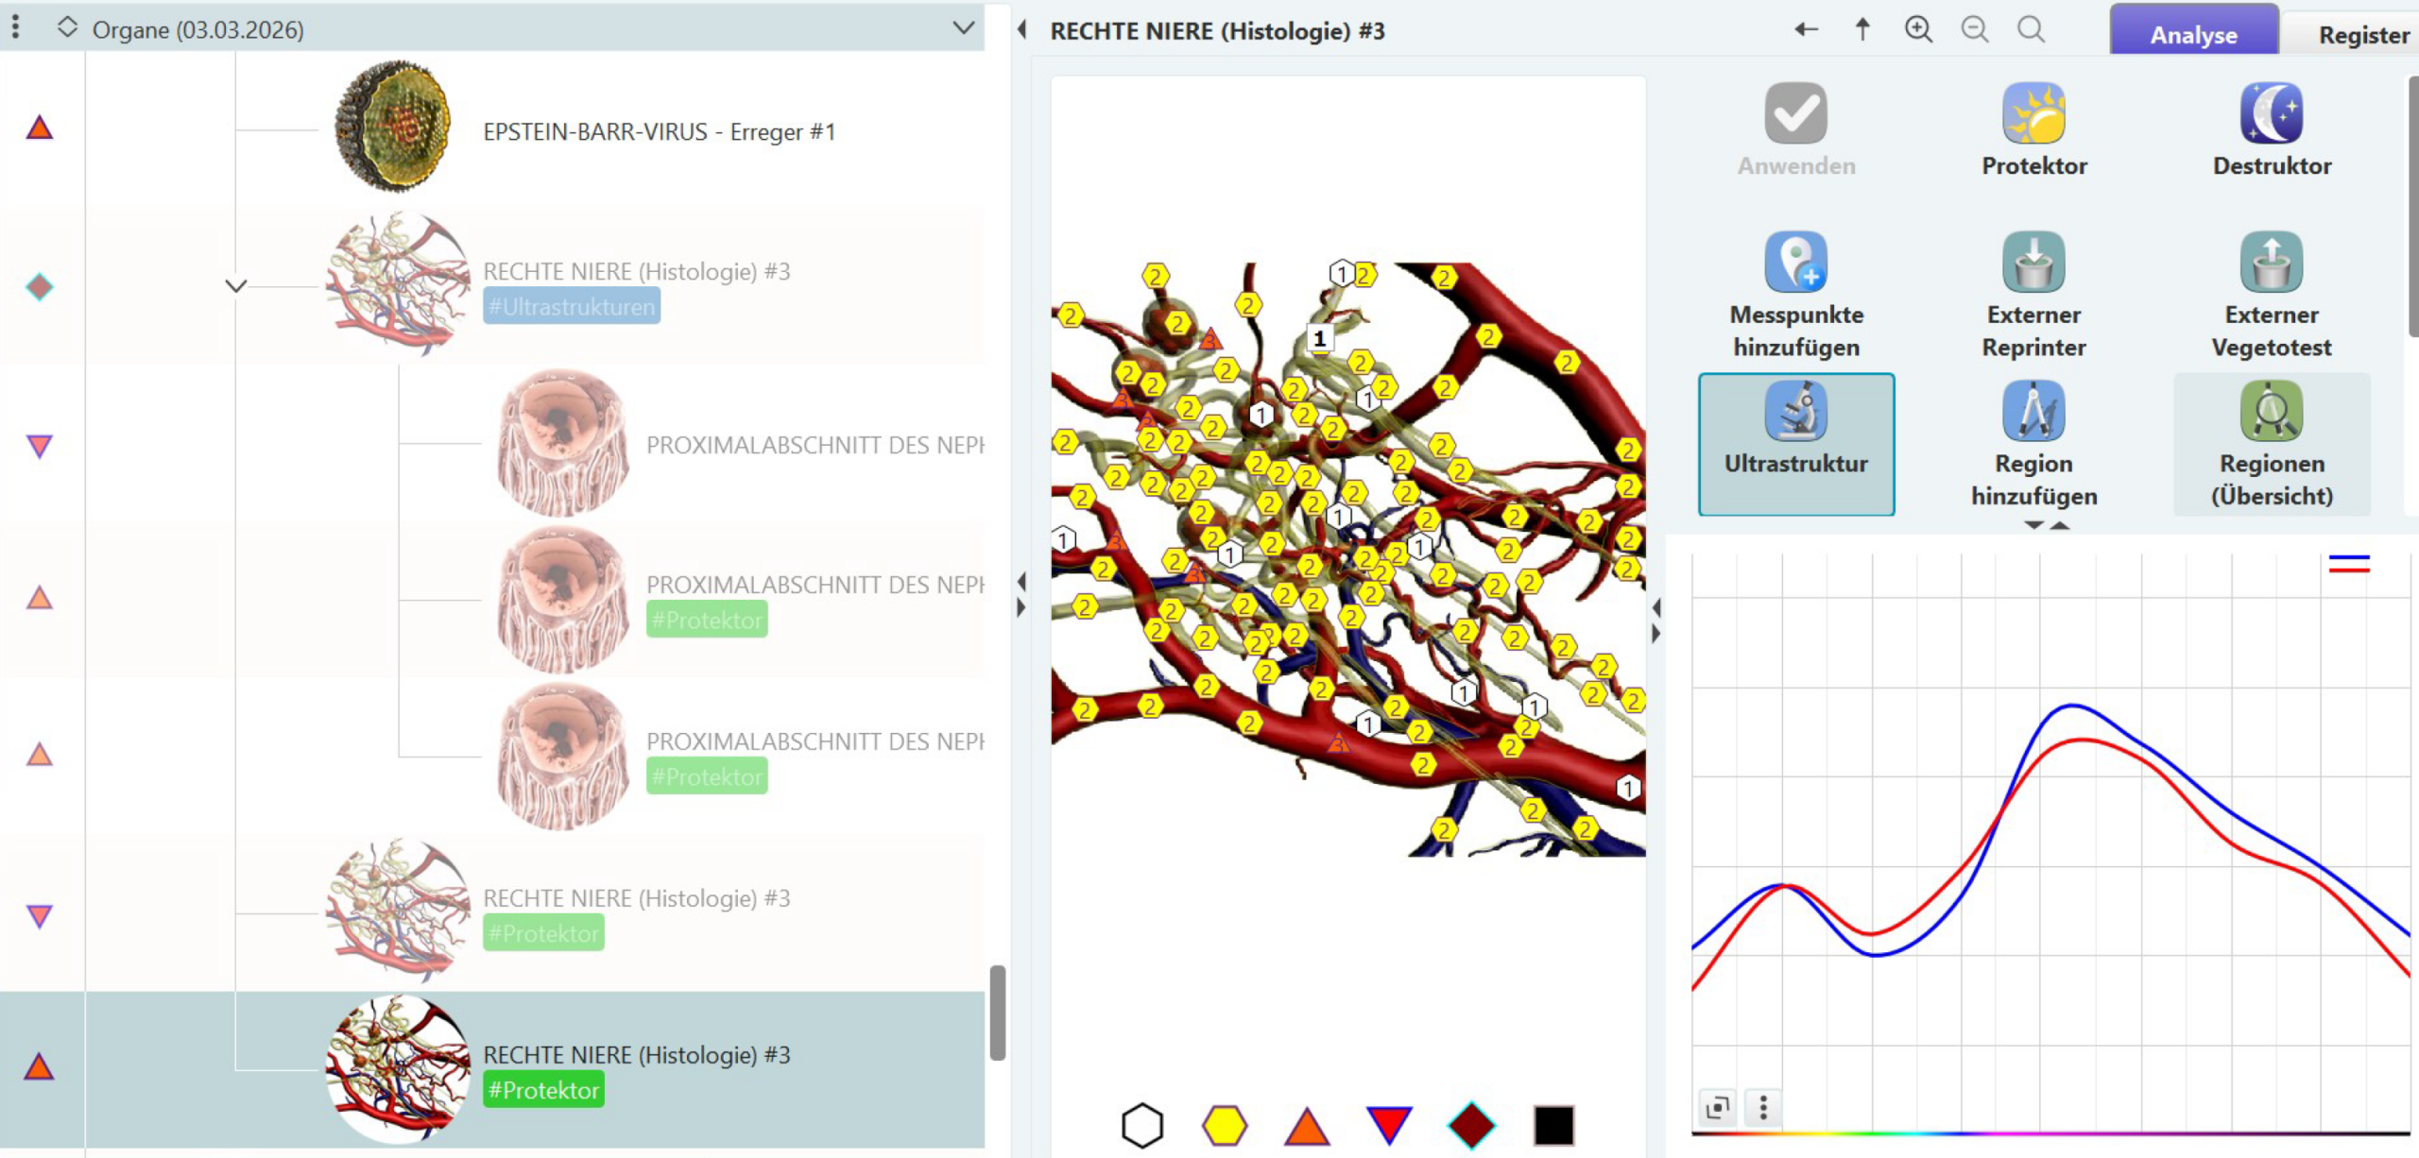Select the Analyse tab
2419x1158 pixels.
2193,34
